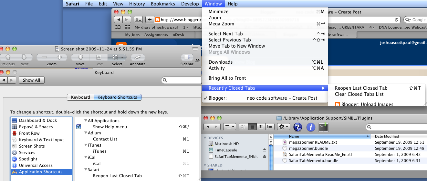Open Safari Bookmarks menu

pyautogui.click(x=163, y=4)
